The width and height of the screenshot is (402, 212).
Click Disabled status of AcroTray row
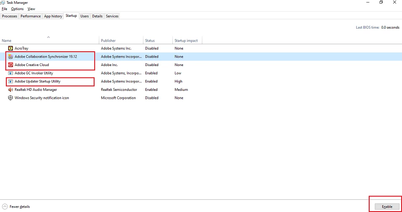click(152, 48)
